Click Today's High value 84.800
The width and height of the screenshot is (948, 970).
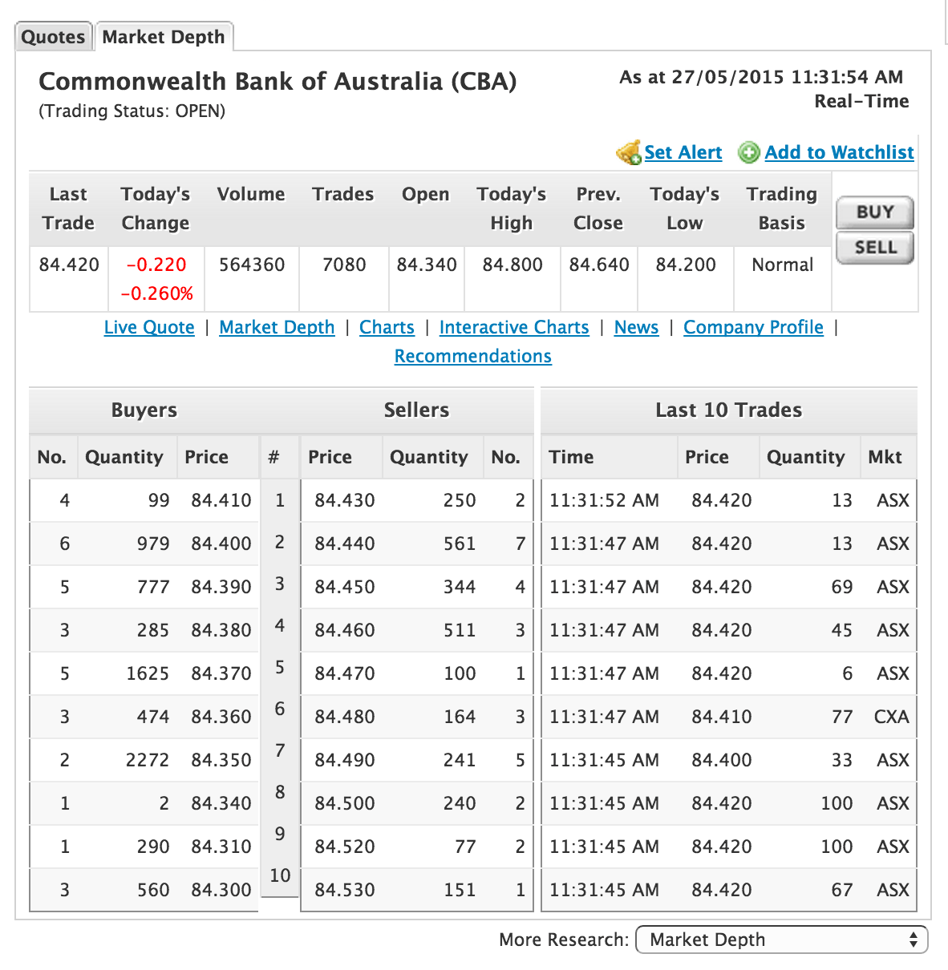[x=512, y=265]
